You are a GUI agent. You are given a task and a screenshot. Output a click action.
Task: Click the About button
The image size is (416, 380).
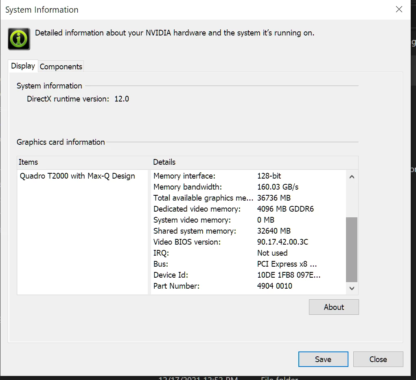point(334,307)
